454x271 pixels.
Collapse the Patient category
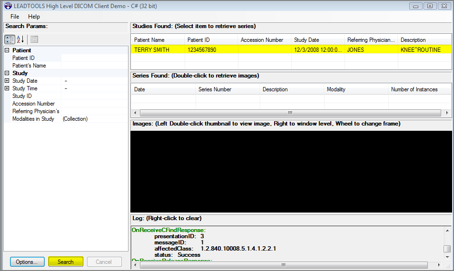click(7, 50)
